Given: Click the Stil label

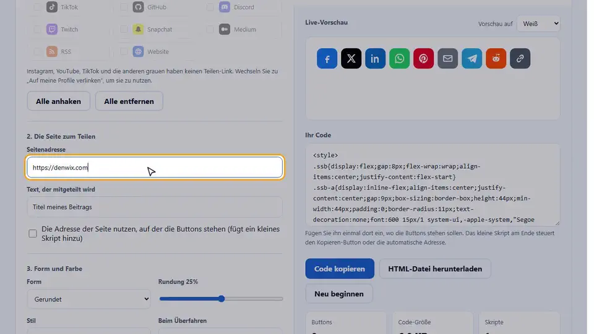Looking at the screenshot, I should tap(31, 321).
